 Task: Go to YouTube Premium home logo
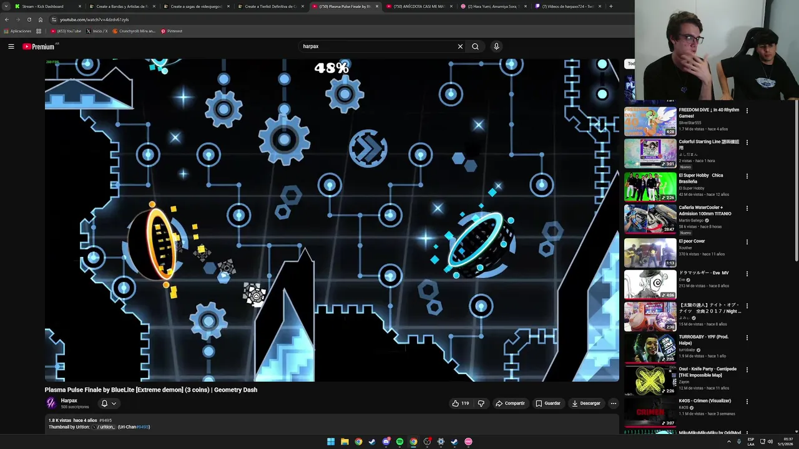click(x=39, y=47)
